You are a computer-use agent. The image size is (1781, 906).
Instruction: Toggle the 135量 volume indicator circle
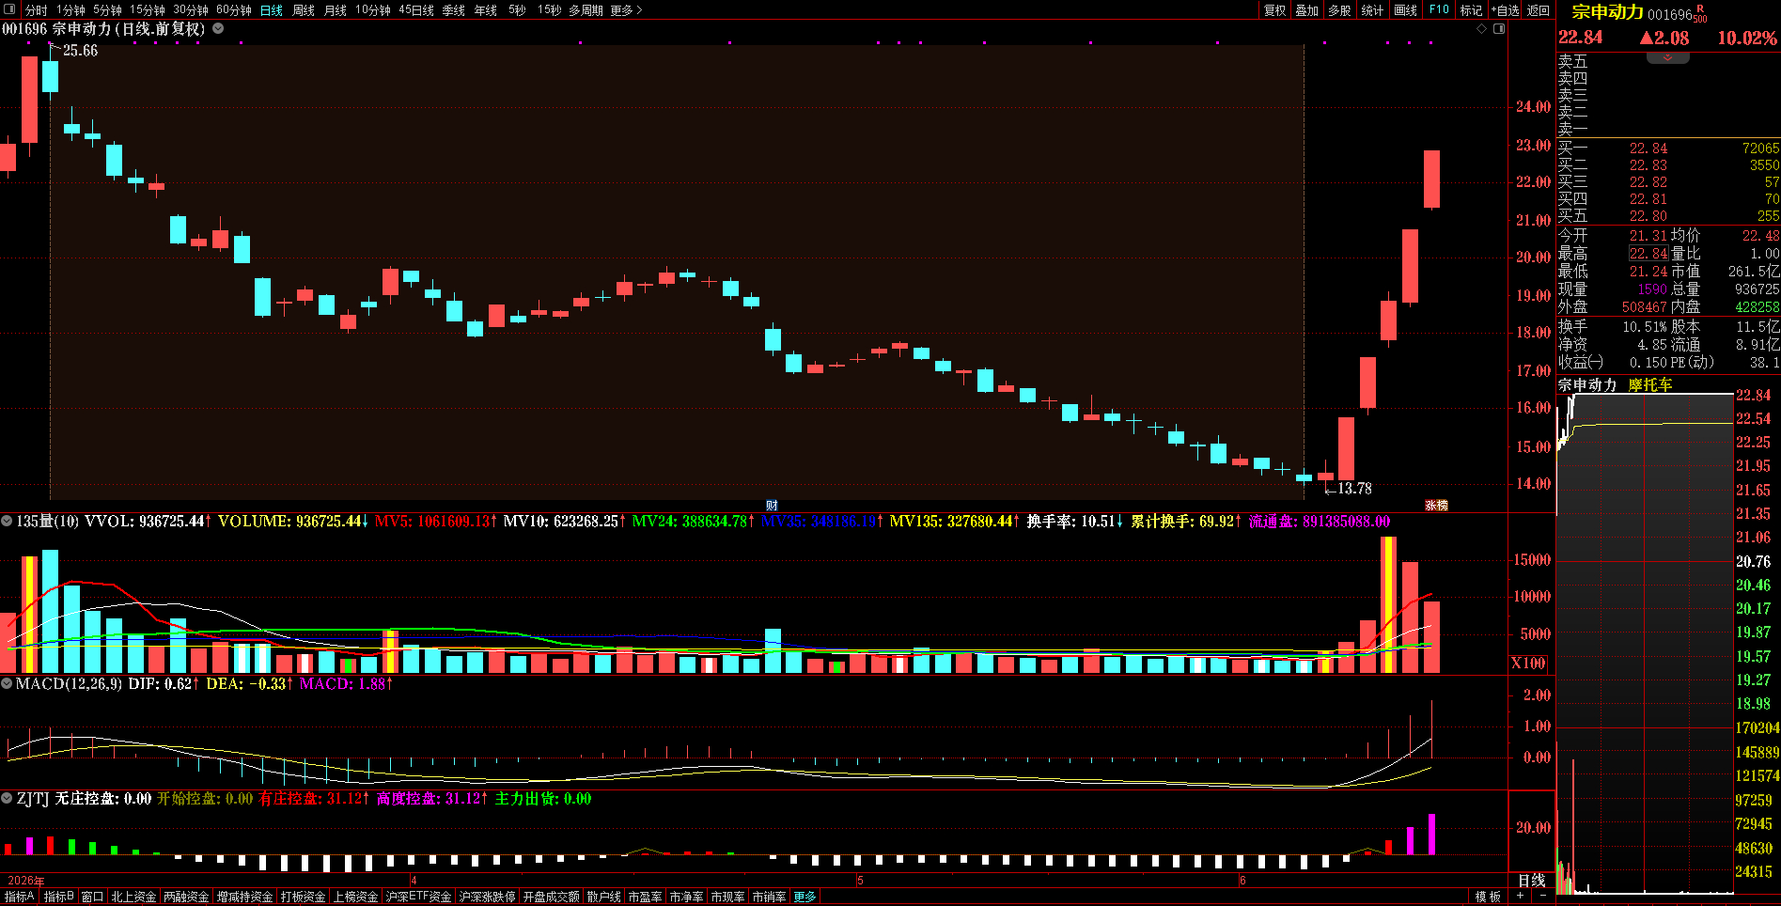[7, 521]
